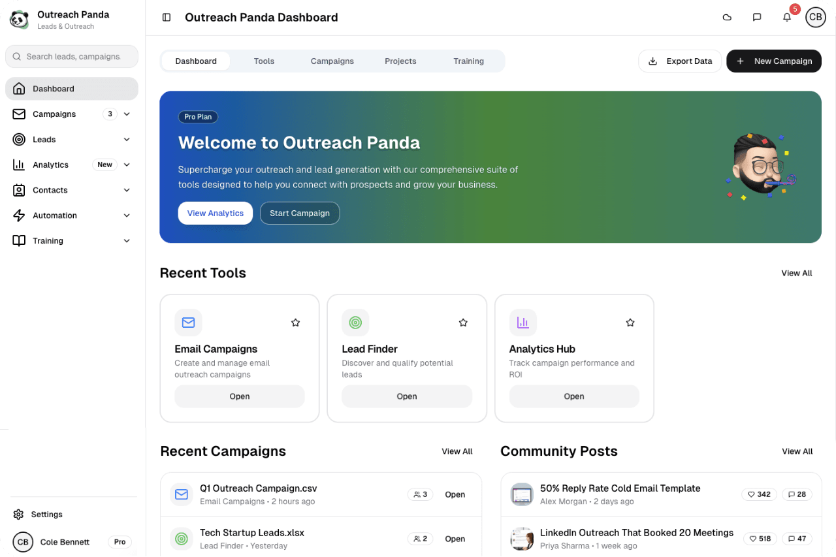Star the Lead Finder tool
Viewport: 836px width, 557px height.
(463, 322)
